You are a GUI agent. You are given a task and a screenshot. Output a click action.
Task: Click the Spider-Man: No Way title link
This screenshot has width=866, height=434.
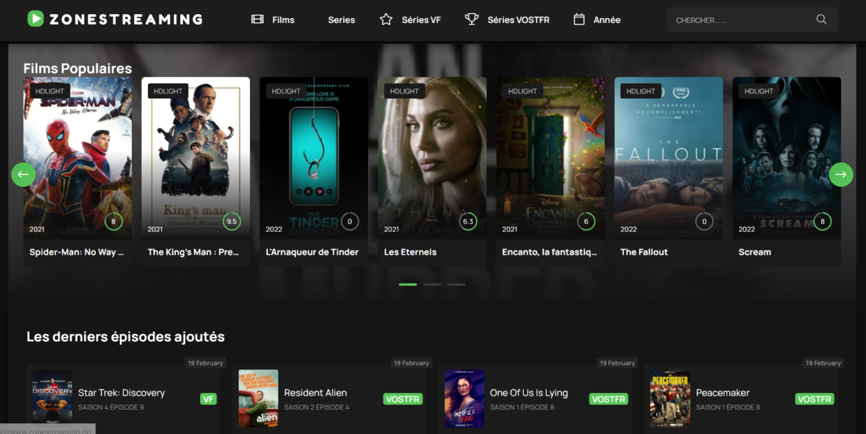pos(77,252)
